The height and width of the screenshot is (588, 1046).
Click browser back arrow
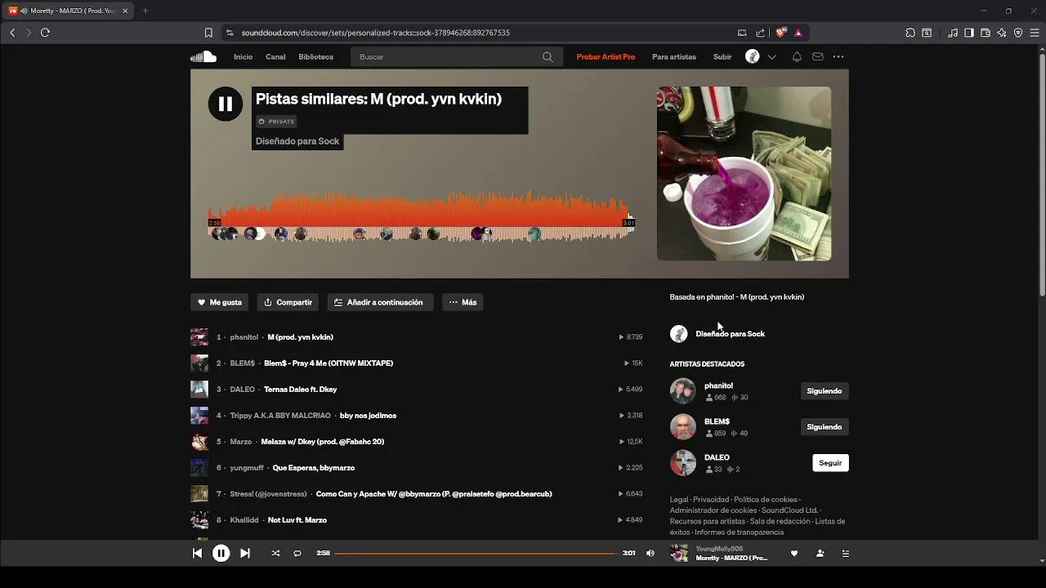point(12,33)
